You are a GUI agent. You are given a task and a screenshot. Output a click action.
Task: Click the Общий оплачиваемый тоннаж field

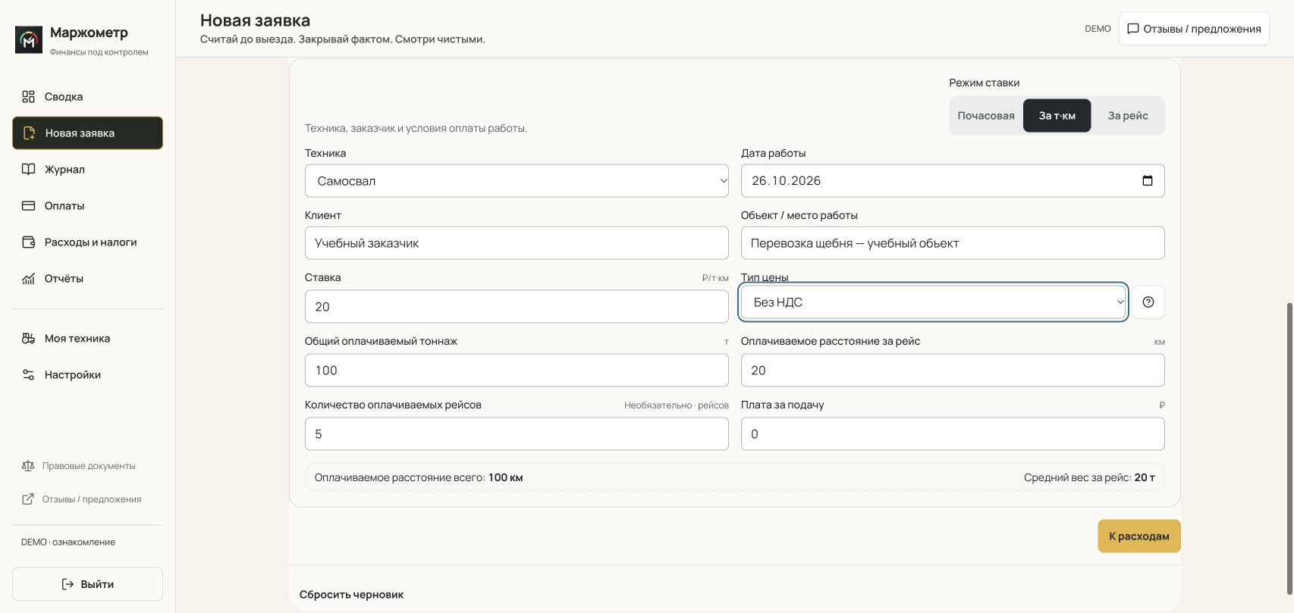coord(517,371)
